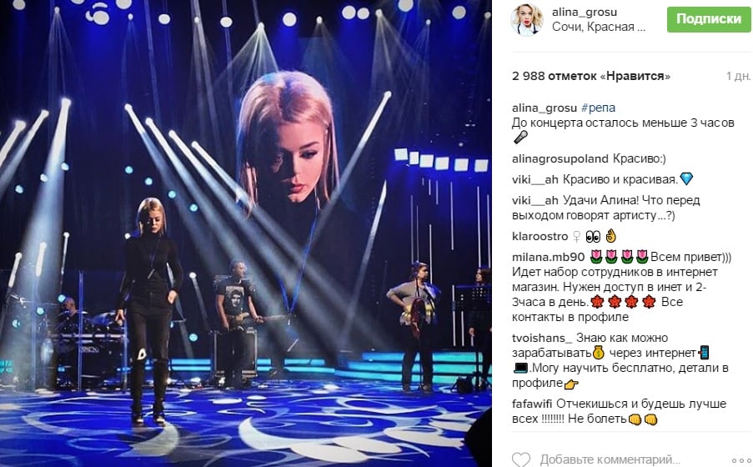The height and width of the screenshot is (467, 753).
Task: Click the concert stage photo
Action: tap(246, 233)
